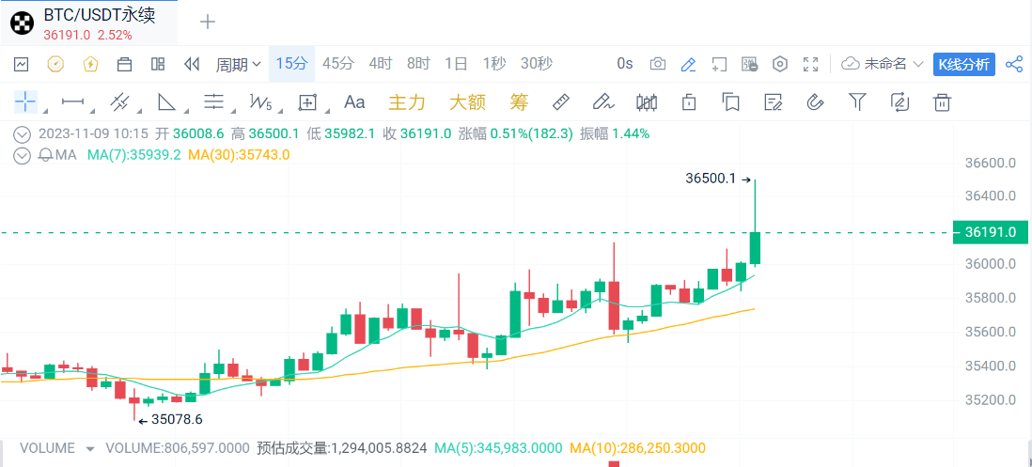Toggle the 大额 large orders indicator
1032x467 pixels.
[x=467, y=101]
